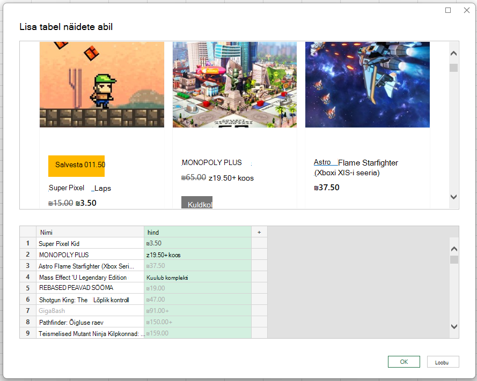
Task: Click the Astro Flame Starfighter title link
Action: (356, 167)
